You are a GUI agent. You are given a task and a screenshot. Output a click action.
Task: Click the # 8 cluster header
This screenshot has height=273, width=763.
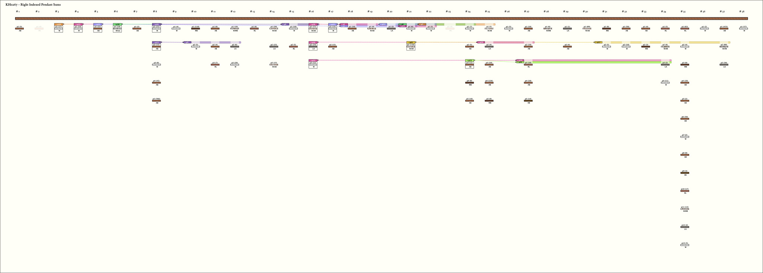point(154,12)
